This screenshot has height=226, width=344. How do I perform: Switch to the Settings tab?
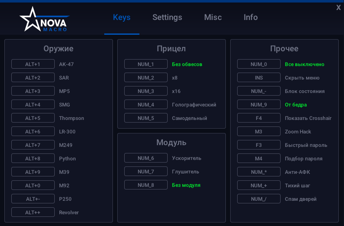click(x=167, y=17)
